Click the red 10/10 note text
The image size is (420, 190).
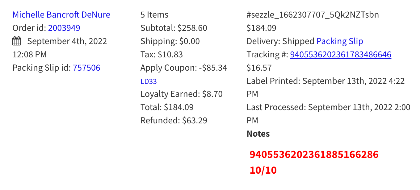point(263,170)
